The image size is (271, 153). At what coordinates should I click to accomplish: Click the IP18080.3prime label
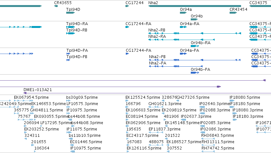(248, 110)
